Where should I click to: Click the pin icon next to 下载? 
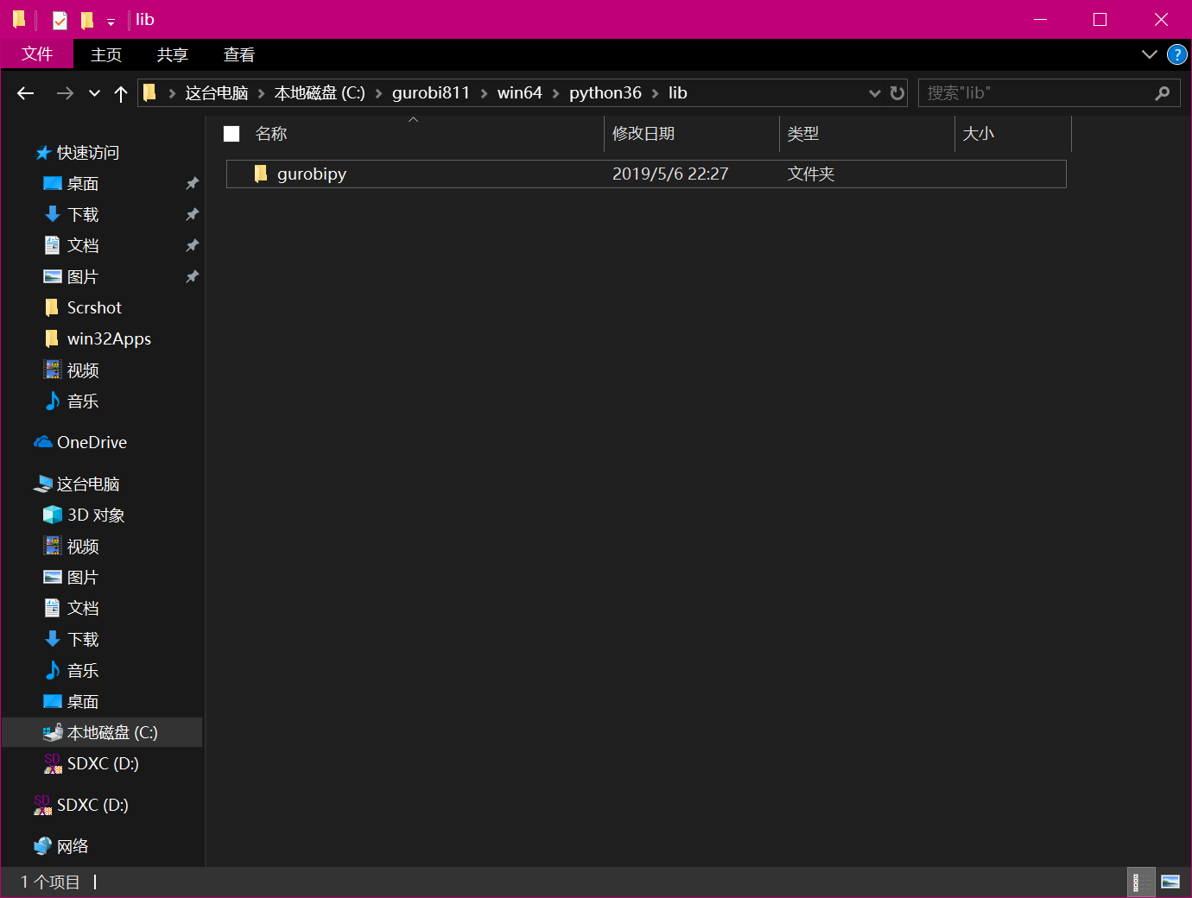click(x=192, y=214)
